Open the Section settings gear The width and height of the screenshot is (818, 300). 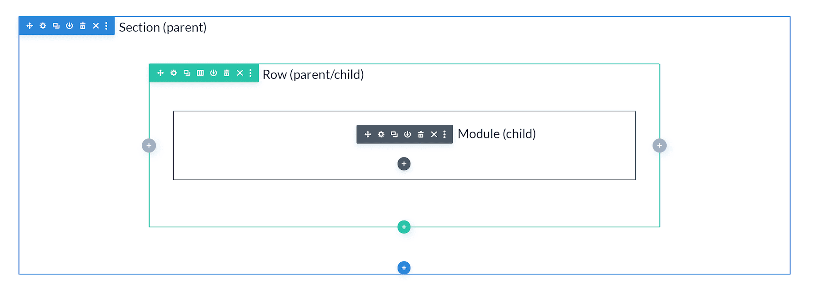tap(43, 26)
